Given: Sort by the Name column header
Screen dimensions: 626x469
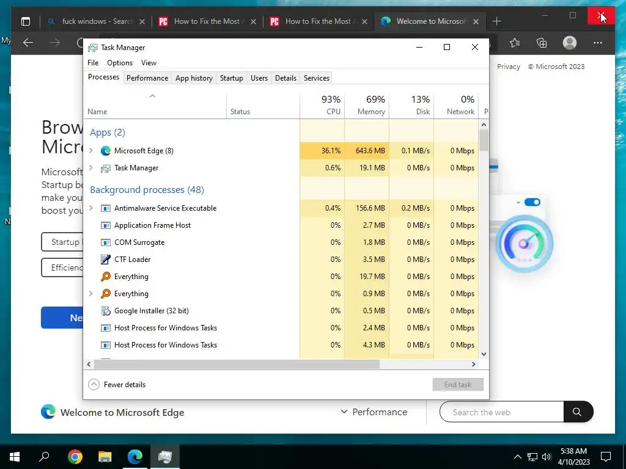Looking at the screenshot, I should (155, 105).
